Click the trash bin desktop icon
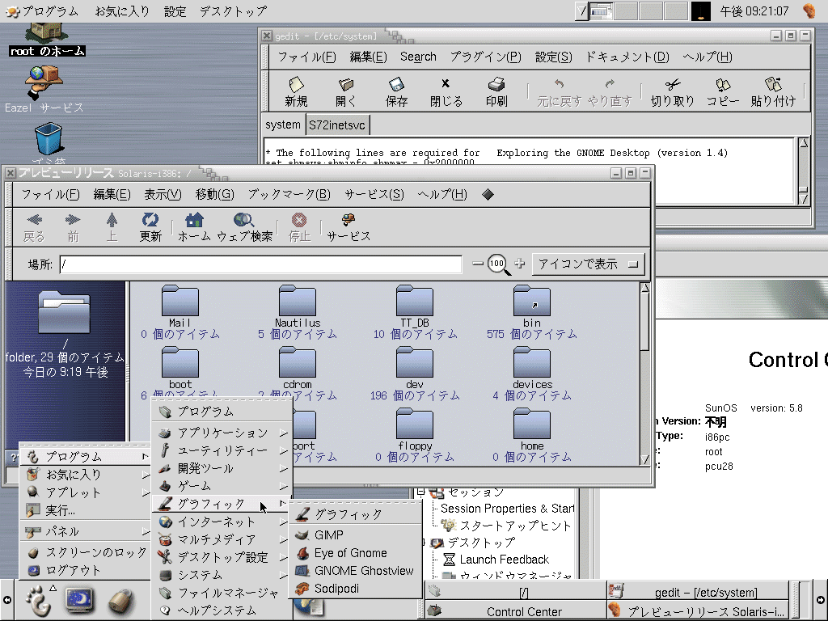Screen dimensions: 828x621 click(x=49, y=139)
